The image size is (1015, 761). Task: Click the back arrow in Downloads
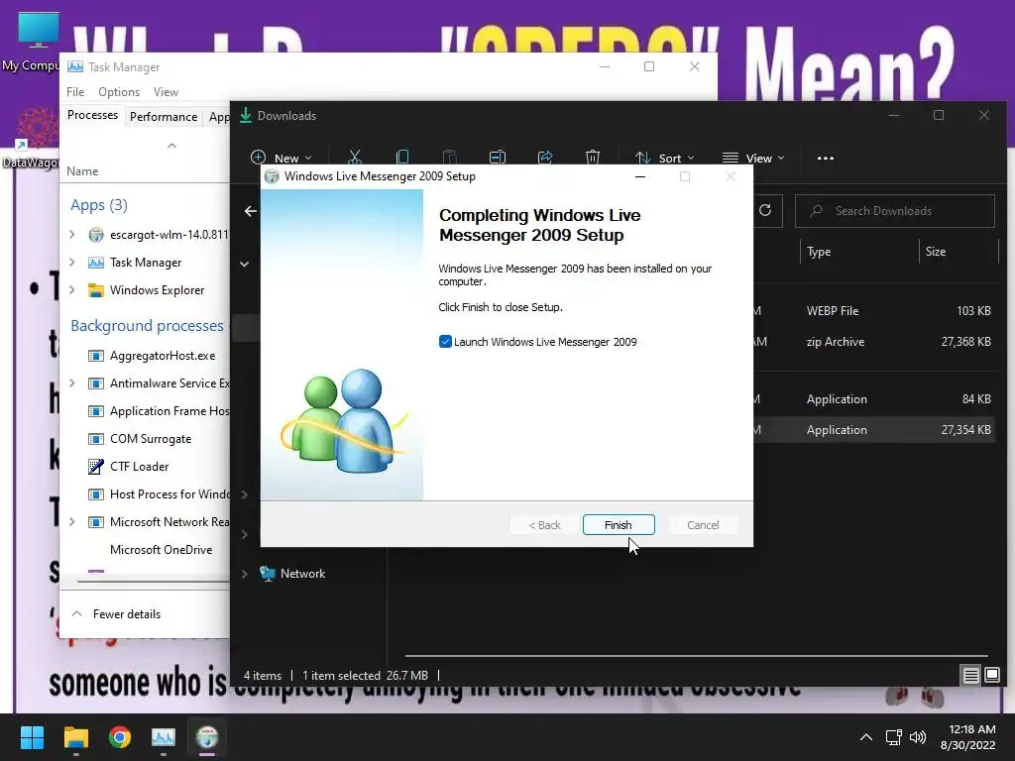click(251, 211)
